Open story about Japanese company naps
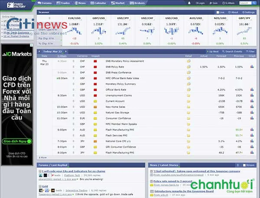The height and width of the screenshot is (198, 260). (x=197, y=171)
